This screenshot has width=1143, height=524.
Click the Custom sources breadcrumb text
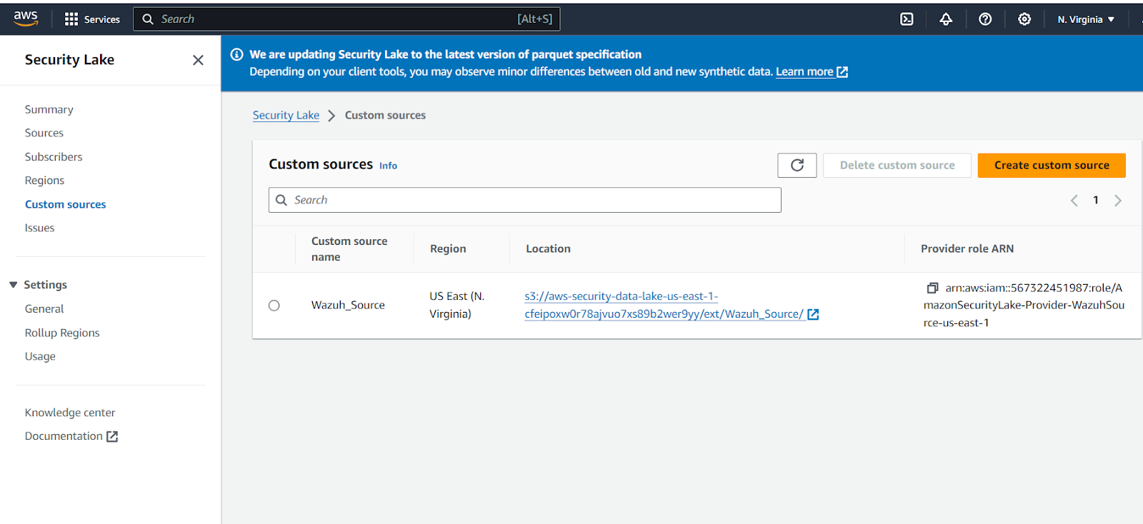385,115
